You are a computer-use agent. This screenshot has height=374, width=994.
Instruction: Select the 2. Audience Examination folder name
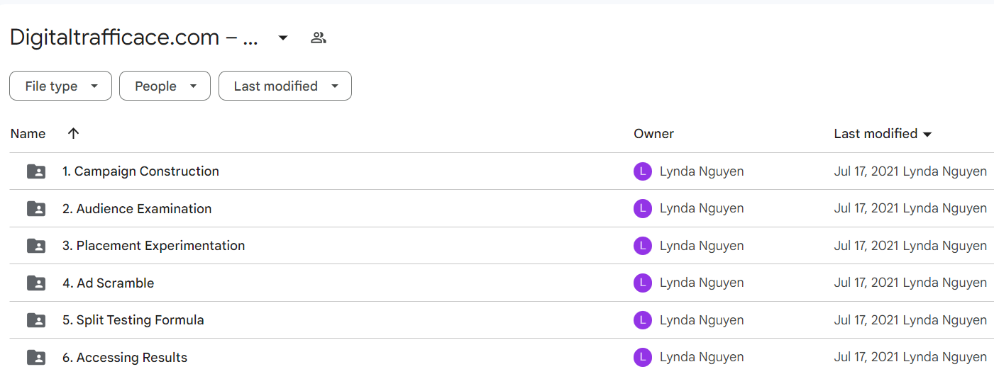coord(137,209)
